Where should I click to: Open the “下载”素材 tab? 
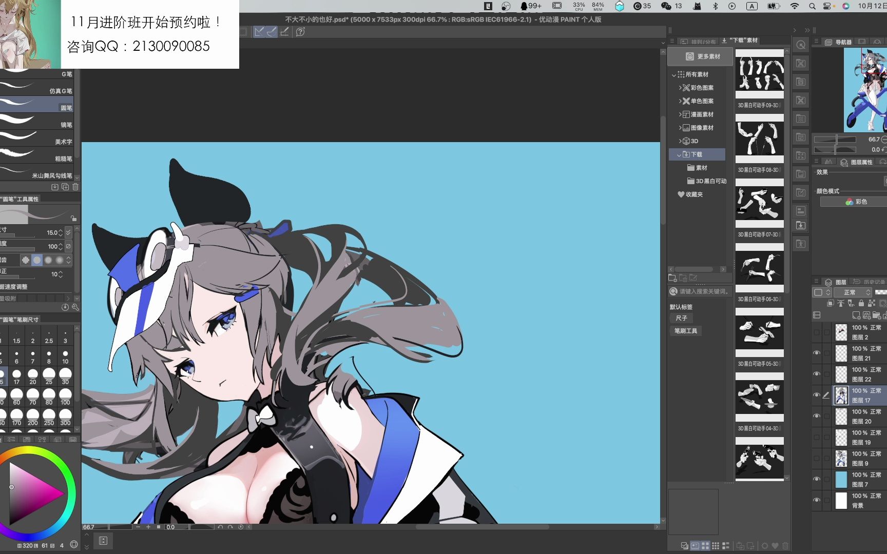740,41
